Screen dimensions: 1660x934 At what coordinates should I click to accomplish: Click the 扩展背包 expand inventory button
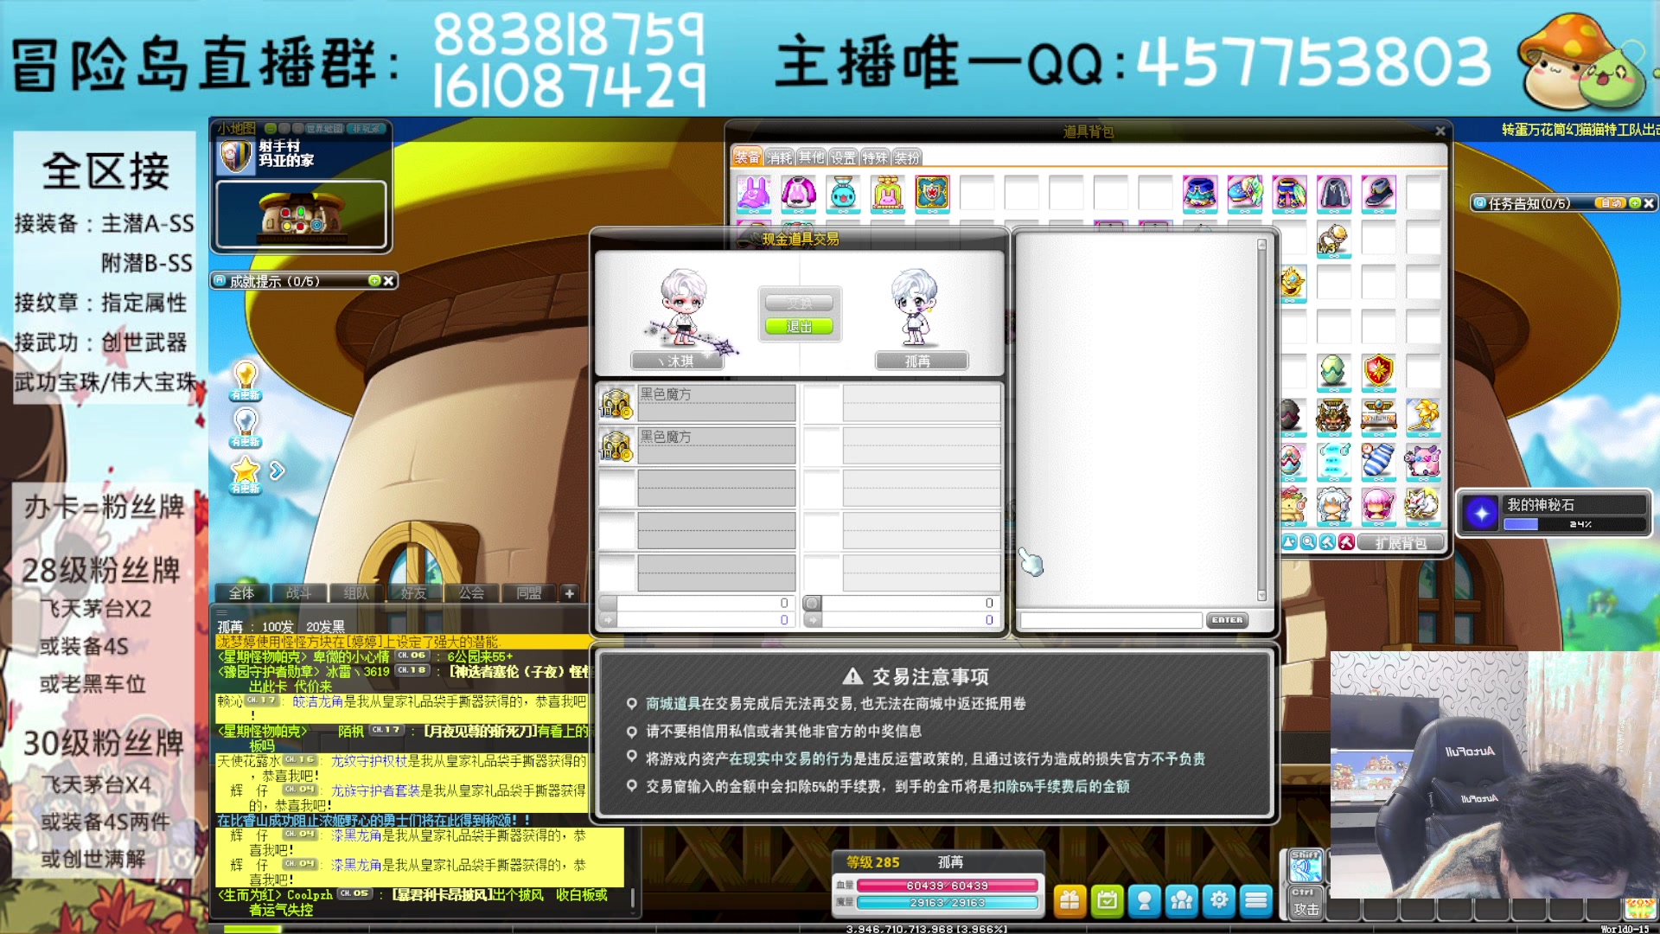[x=1401, y=543]
